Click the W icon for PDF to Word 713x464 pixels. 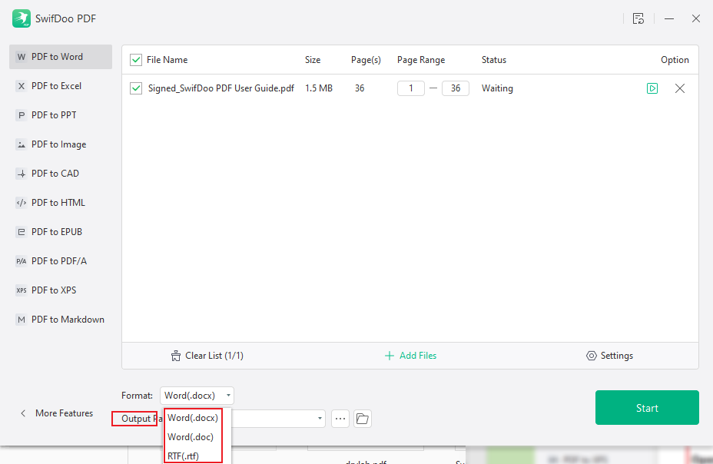point(22,57)
